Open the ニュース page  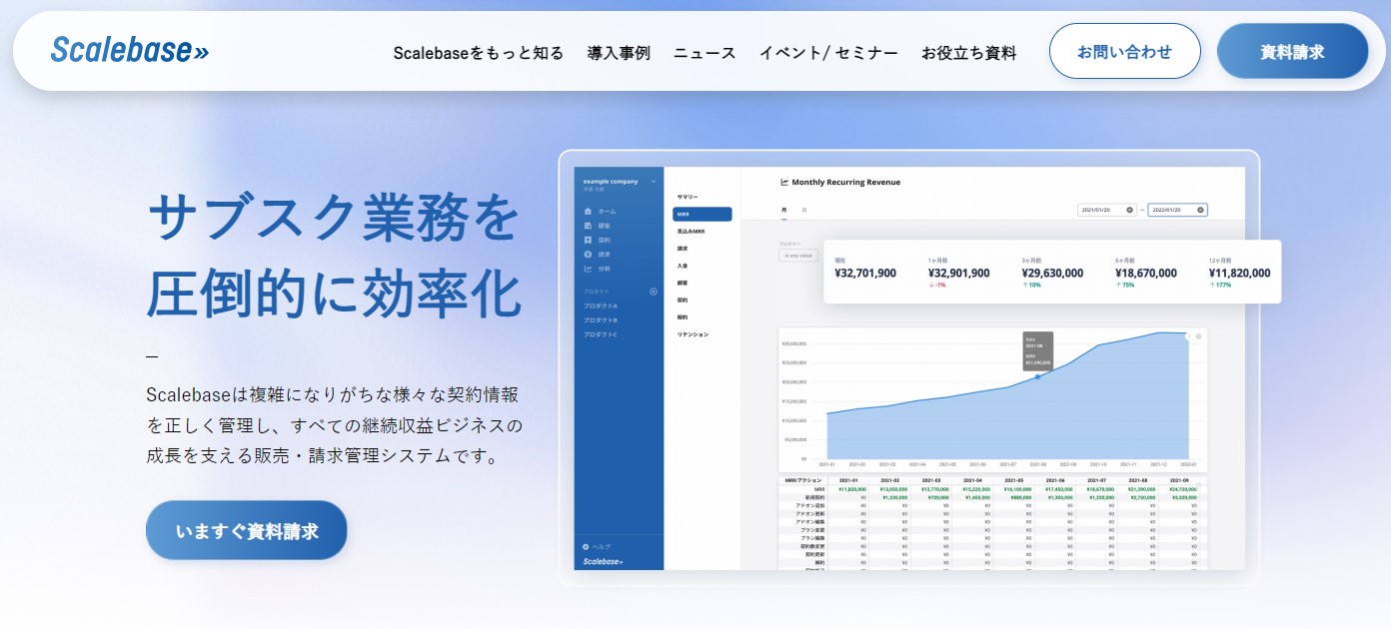pyautogui.click(x=704, y=53)
